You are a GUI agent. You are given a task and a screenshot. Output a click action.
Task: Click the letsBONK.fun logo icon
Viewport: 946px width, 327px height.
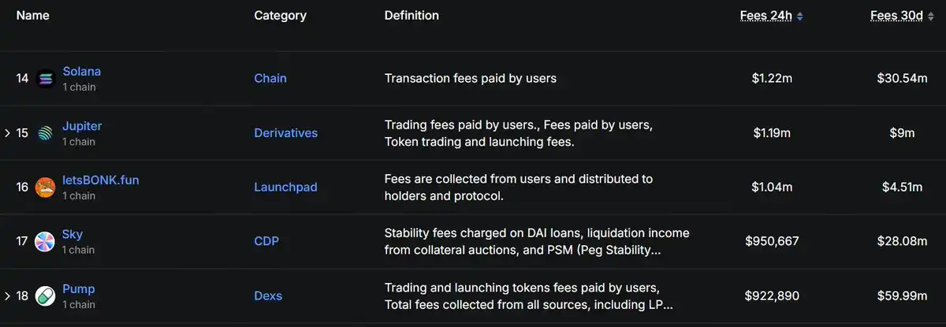[x=45, y=188]
